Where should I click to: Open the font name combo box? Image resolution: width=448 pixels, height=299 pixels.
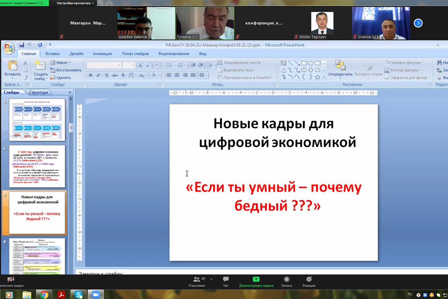pos(104,65)
